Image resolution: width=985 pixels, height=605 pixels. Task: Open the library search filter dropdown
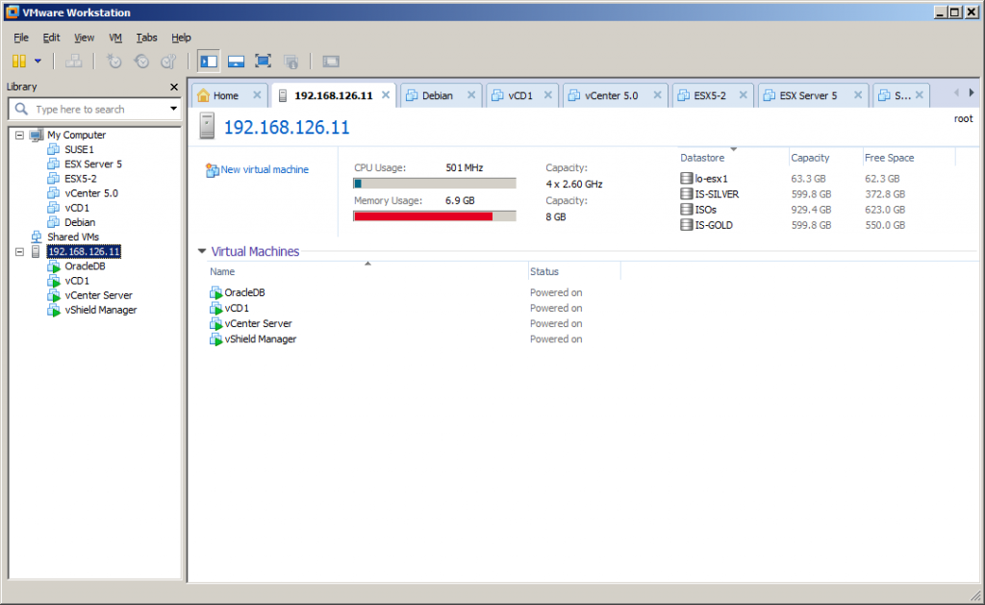coord(173,109)
